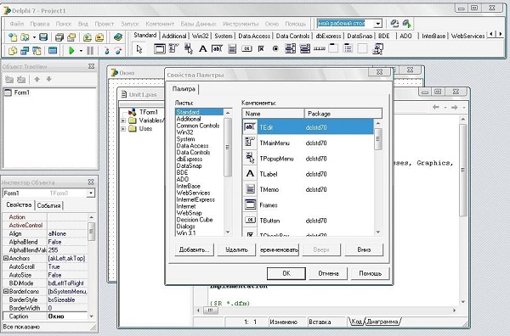Click the Добавить... button
The height and width of the screenshot is (336, 510).
tap(194, 249)
